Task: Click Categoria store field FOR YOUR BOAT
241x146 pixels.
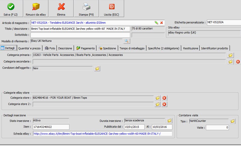Action: point(93,98)
